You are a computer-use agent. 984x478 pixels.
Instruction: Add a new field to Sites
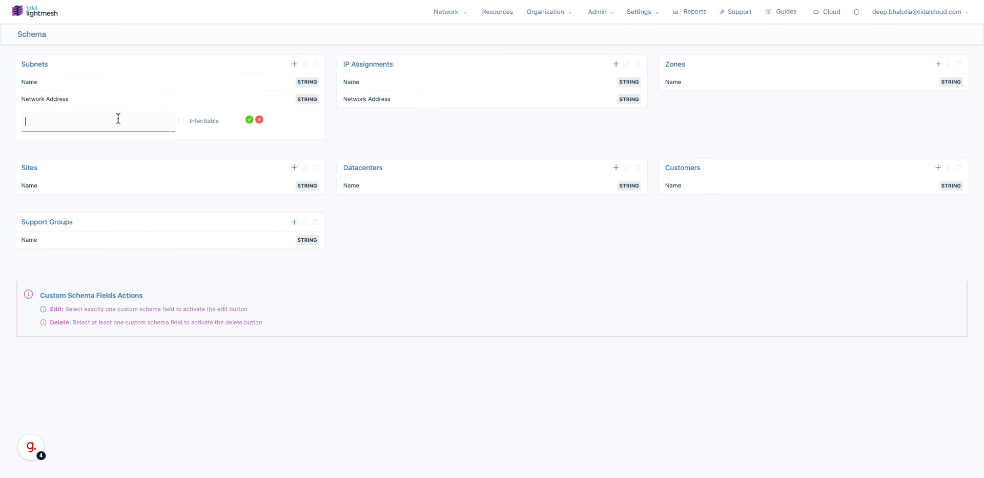coord(294,168)
